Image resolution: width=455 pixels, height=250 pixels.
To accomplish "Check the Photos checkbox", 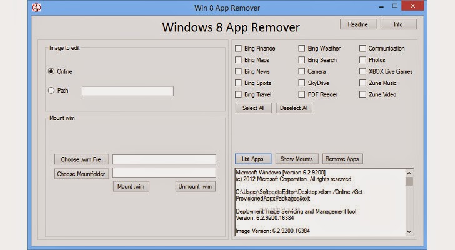I will 362,60.
